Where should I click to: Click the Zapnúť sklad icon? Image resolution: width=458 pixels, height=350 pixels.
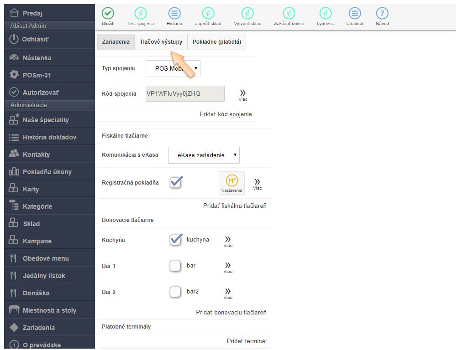208,14
